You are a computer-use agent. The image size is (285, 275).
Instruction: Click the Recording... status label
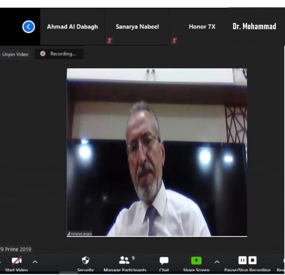click(x=63, y=54)
